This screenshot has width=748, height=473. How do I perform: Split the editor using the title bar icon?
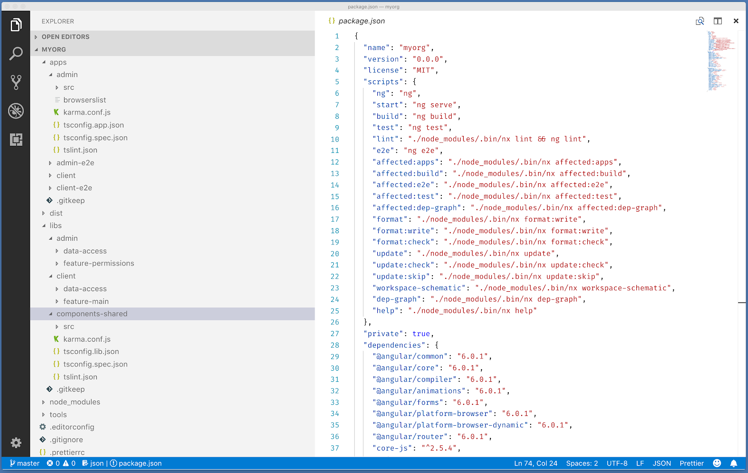point(718,21)
